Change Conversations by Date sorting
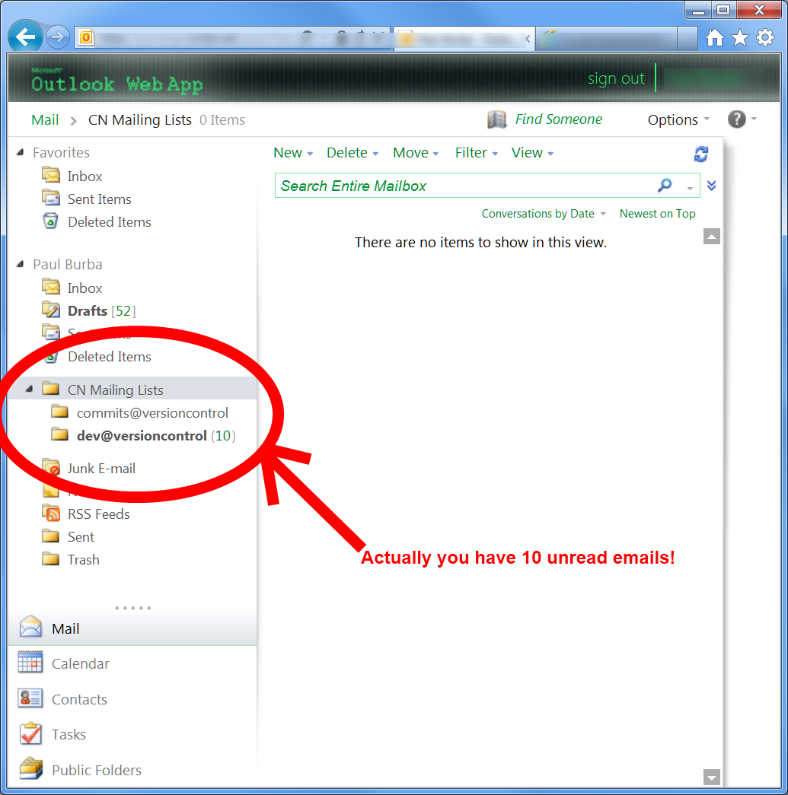 pyautogui.click(x=544, y=214)
